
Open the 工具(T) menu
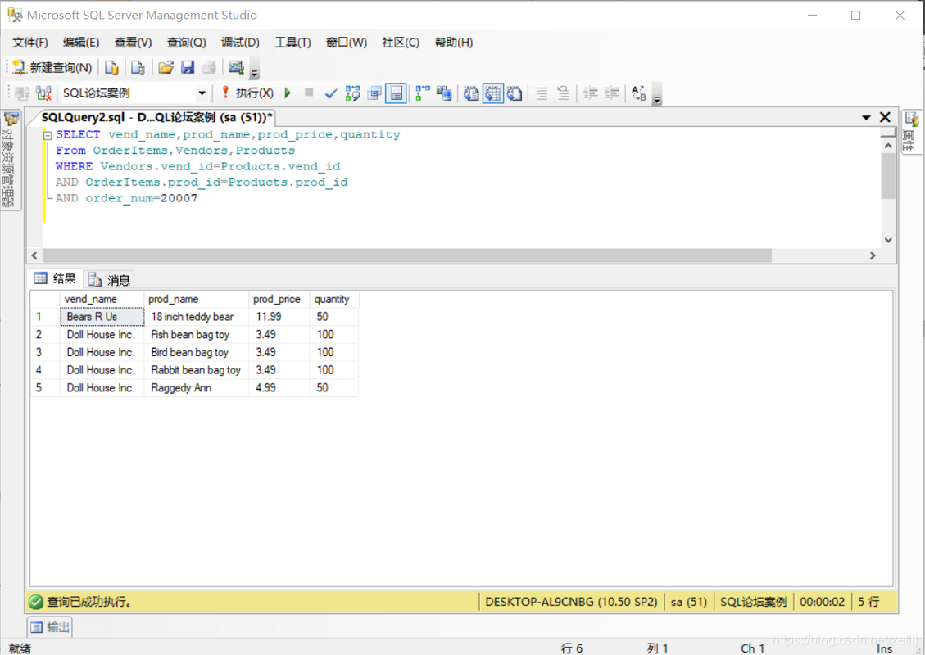292,43
